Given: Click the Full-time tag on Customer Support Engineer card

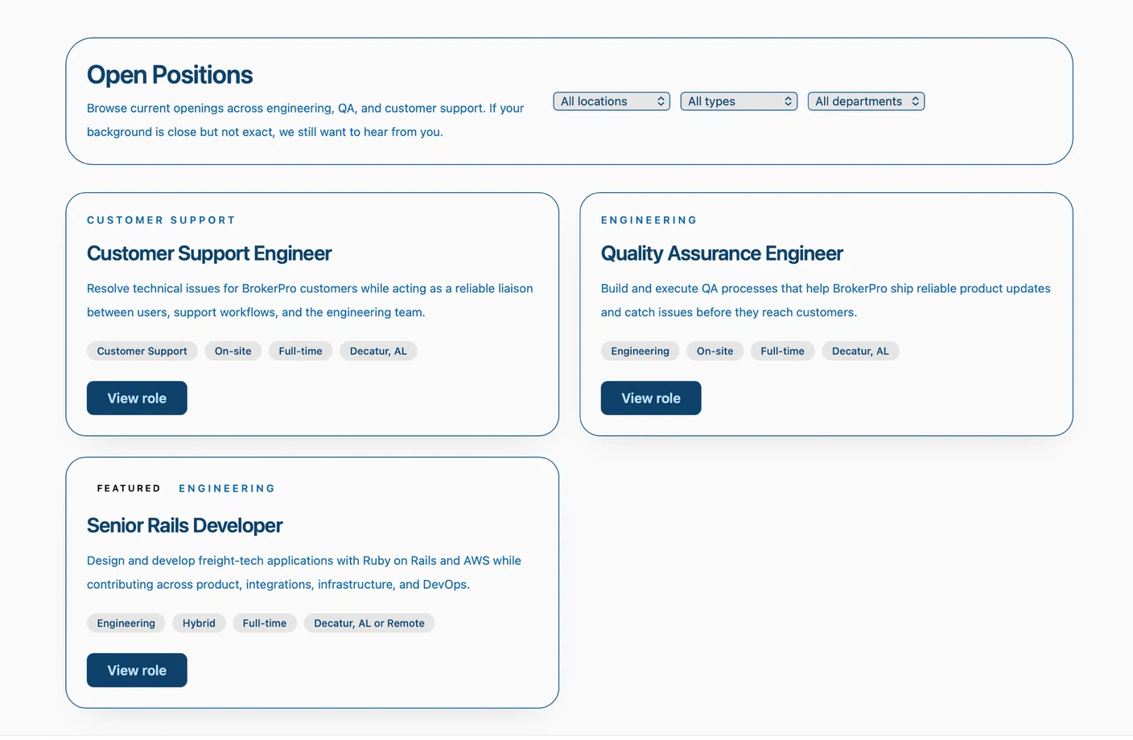Looking at the screenshot, I should point(300,351).
